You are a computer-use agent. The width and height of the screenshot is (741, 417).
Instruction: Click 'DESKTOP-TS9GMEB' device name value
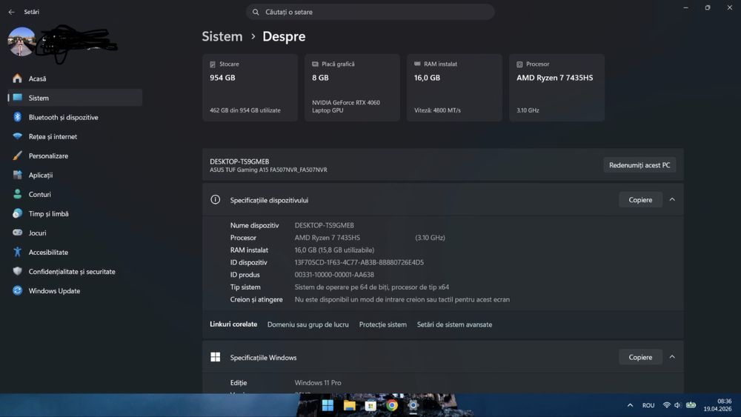[x=325, y=225]
